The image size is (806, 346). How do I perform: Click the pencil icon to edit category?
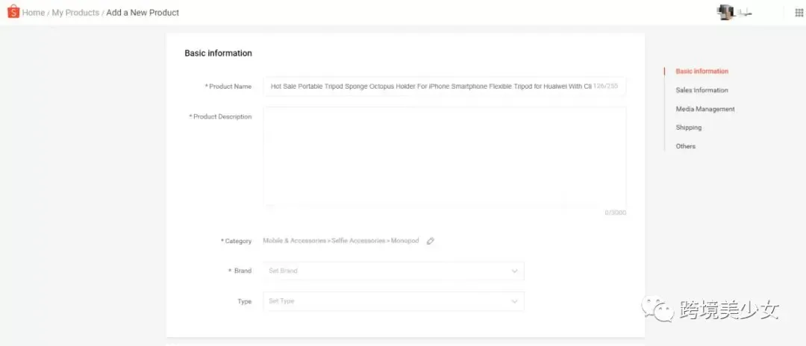pyautogui.click(x=431, y=241)
